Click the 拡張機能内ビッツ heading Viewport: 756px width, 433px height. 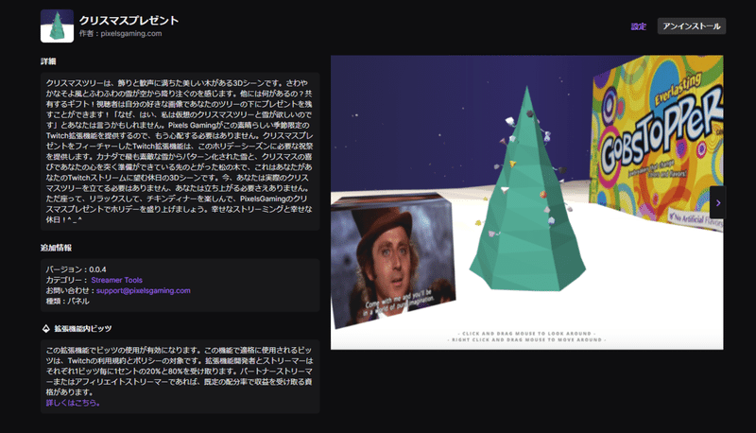[82, 329]
